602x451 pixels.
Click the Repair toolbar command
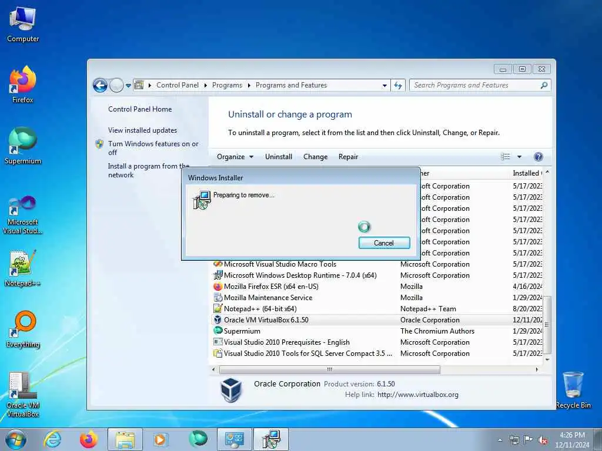click(x=348, y=156)
